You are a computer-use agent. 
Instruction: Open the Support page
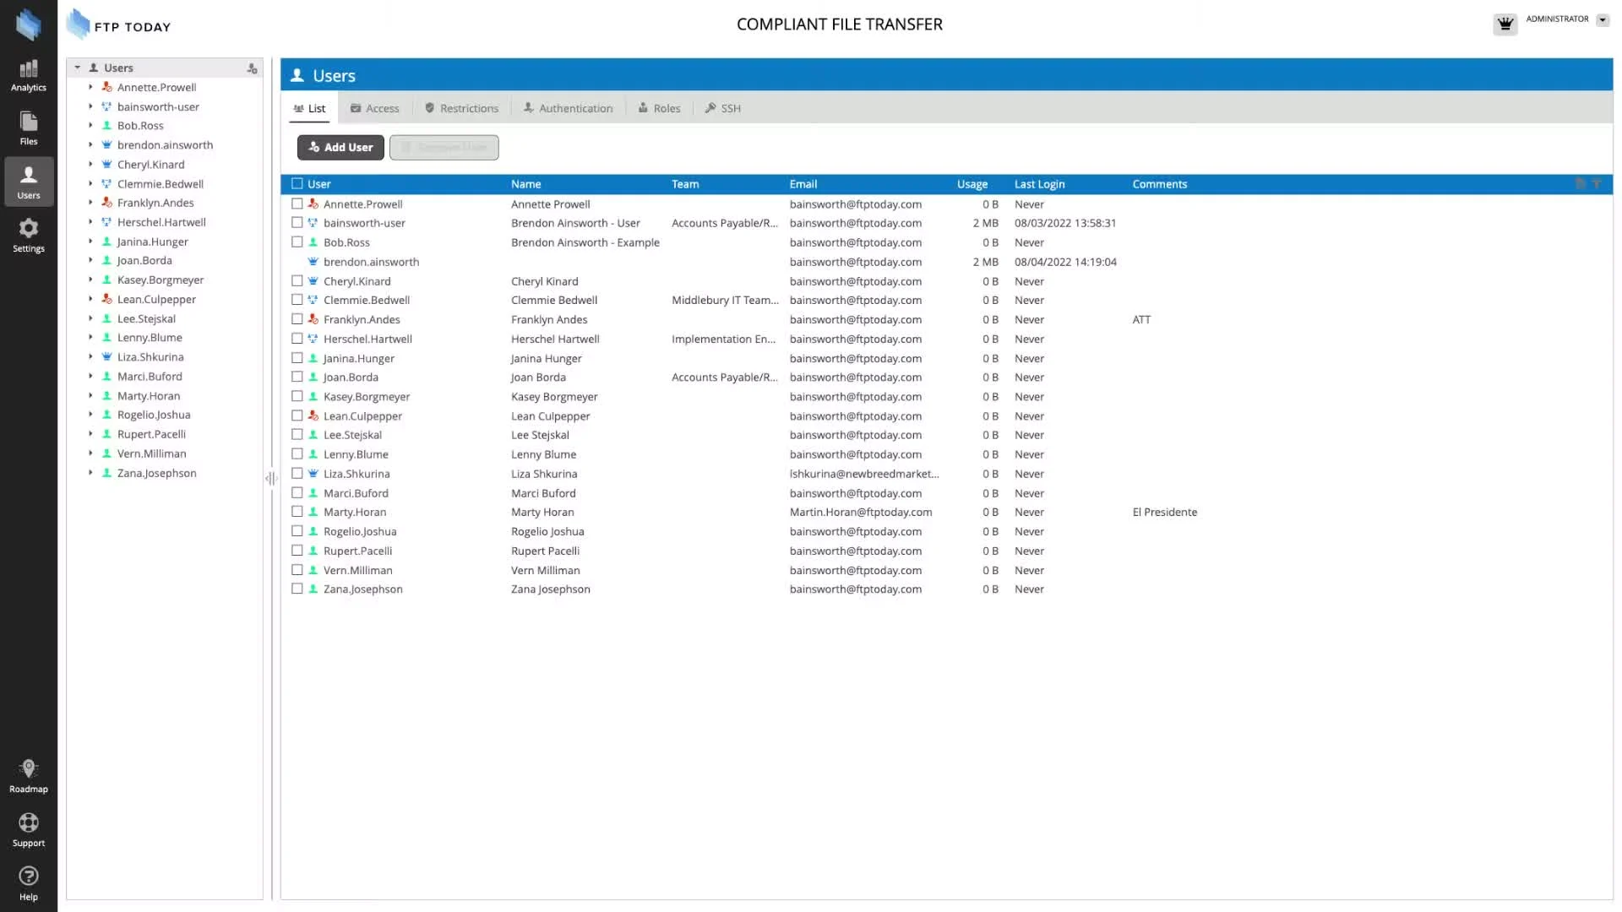pos(29,829)
